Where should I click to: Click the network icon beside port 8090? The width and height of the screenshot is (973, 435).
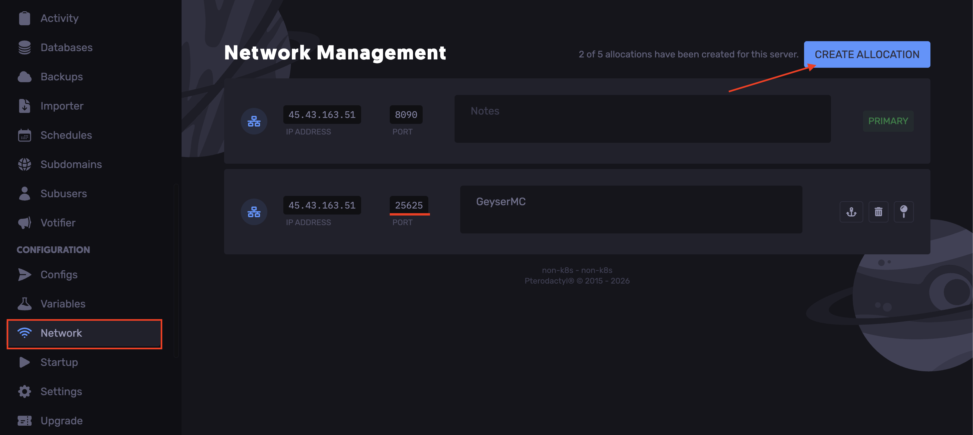[254, 122]
